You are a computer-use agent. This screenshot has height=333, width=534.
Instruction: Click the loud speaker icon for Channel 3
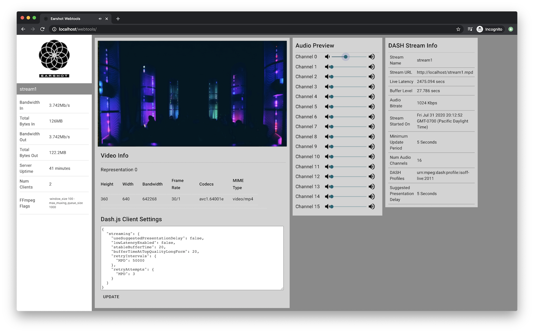[x=371, y=87]
